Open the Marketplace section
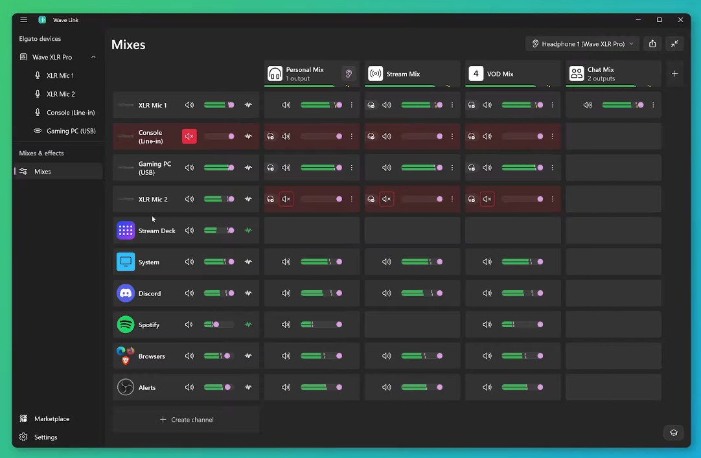Image resolution: width=701 pixels, height=458 pixels. [x=52, y=418]
